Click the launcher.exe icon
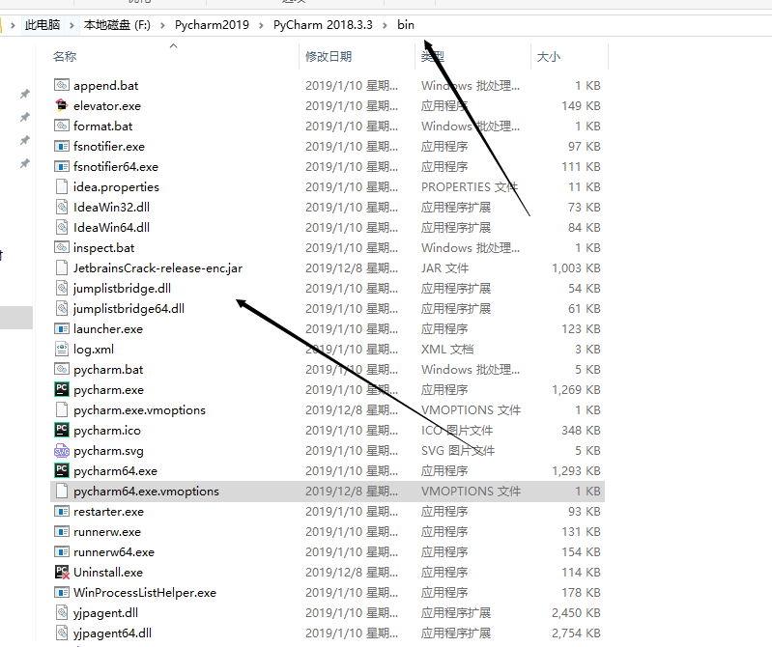Viewport: 772px width, 647px height. [x=62, y=328]
